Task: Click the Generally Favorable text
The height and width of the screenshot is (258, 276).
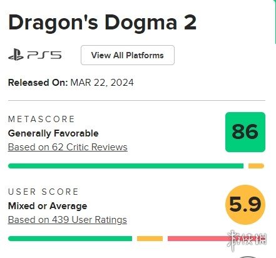Action: [x=53, y=133]
